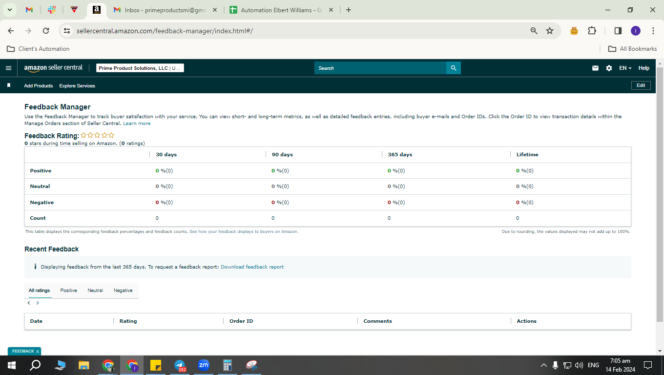Click the zoom magnifier icon in address bar
The width and height of the screenshot is (664, 375).
point(534,31)
